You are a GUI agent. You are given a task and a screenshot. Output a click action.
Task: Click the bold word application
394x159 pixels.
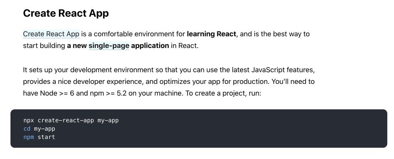[x=150, y=46]
